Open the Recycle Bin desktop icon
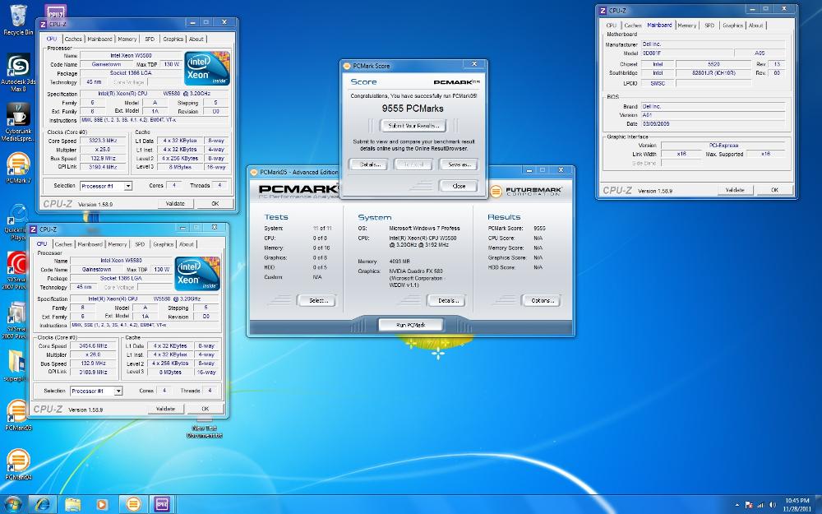This screenshot has width=822, height=514. (x=18, y=20)
